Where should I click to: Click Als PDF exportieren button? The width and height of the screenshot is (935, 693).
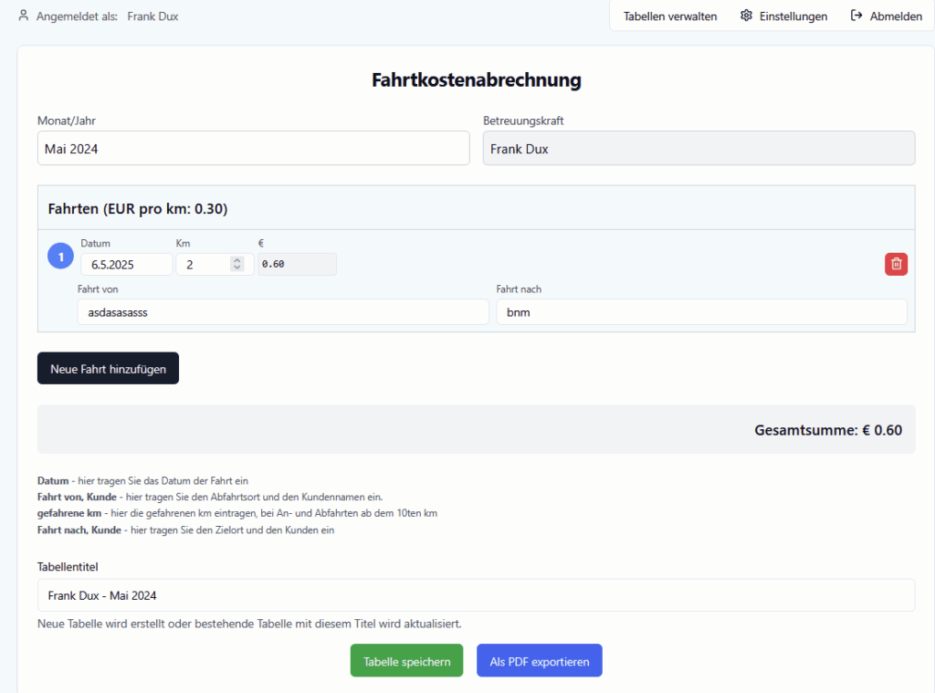(539, 661)
